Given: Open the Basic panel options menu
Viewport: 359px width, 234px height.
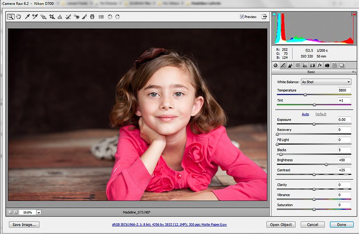Looking at the screenshot, I should coord(353,72).
